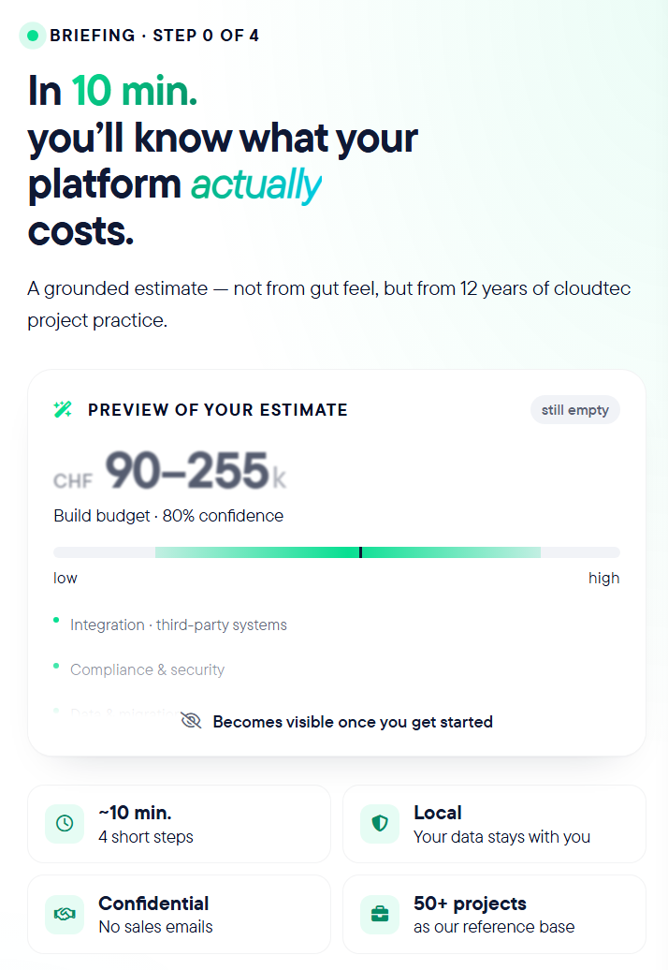Click the handshake icon on Confidential card
The width and height of the screenshot is (668, 970).
tap(65, 914)
